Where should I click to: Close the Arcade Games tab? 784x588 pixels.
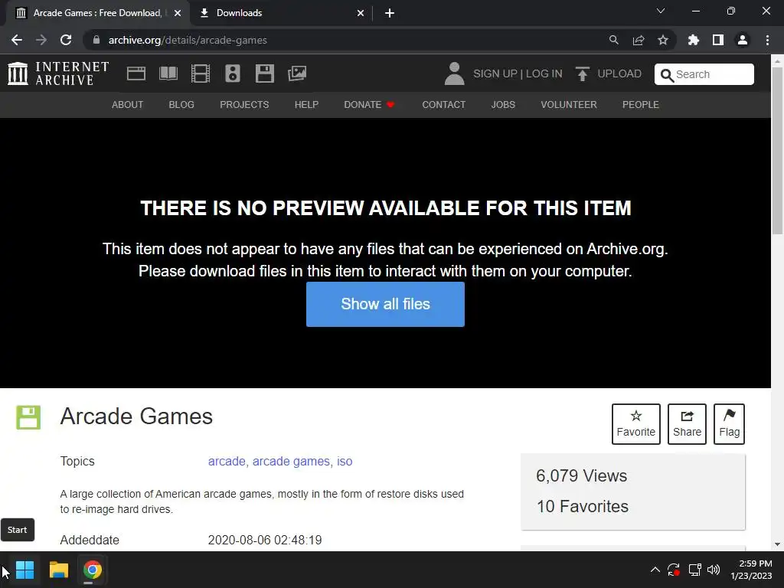178,13
